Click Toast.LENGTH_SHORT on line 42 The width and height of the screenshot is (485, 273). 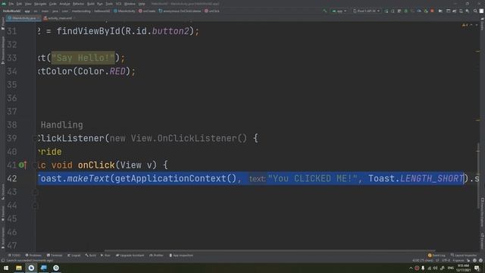[415, 179]
